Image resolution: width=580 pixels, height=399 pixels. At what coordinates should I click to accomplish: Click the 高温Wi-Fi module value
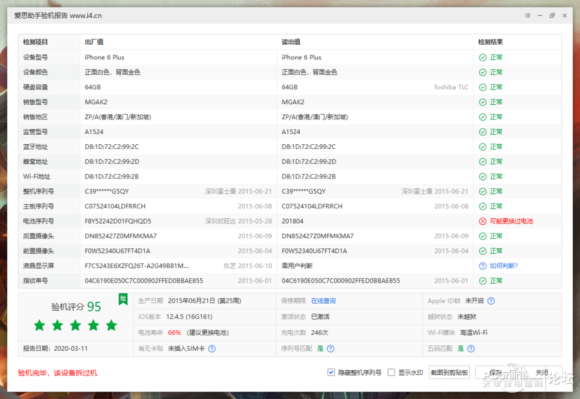coord(473,333)
